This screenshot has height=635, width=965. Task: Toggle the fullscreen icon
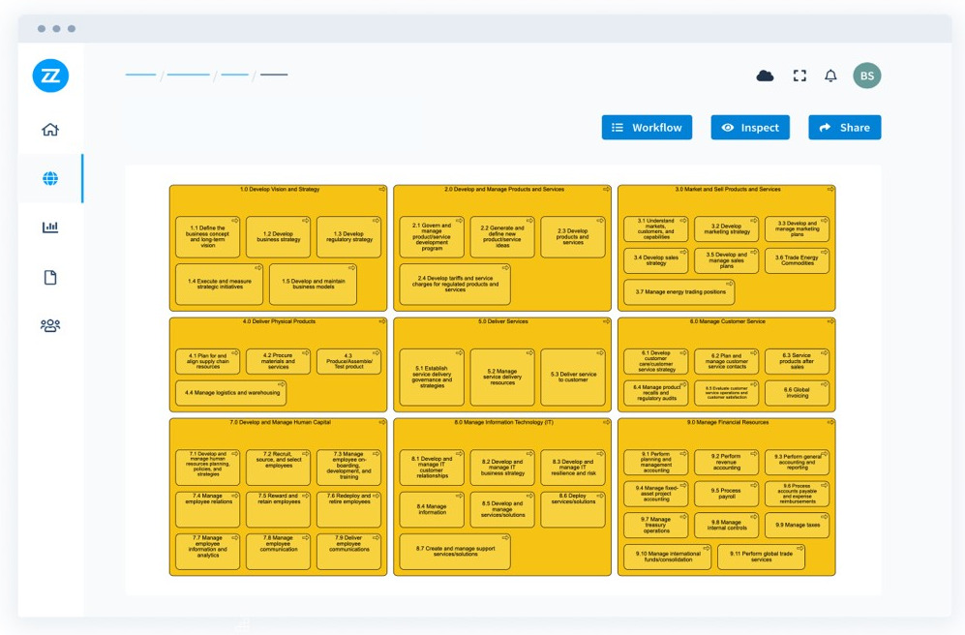pos(799,76)
